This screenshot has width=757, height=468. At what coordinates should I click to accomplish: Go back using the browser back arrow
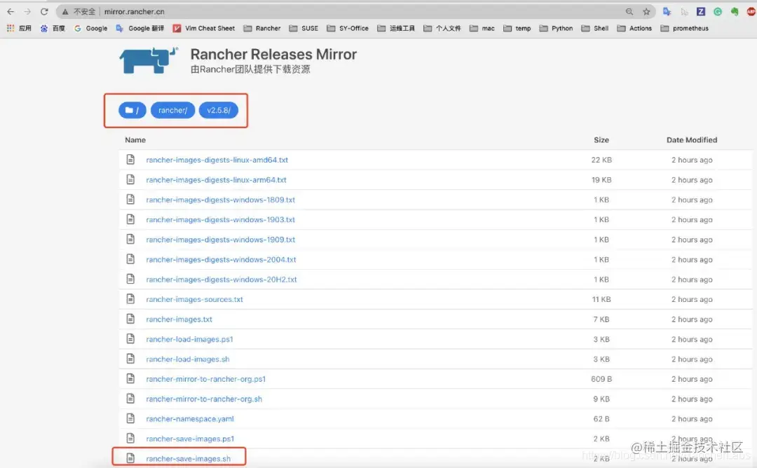11,12
